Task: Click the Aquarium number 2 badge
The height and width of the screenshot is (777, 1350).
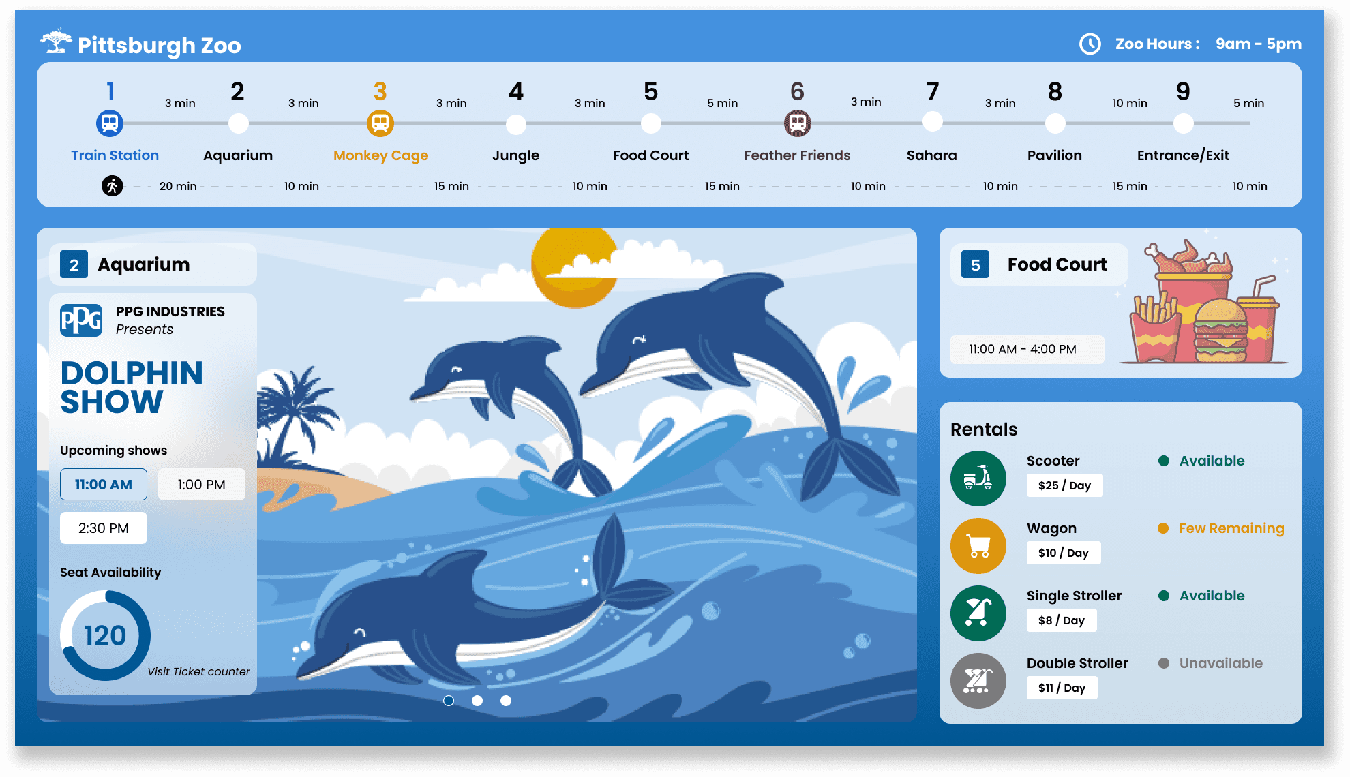Action: [74, 264]
